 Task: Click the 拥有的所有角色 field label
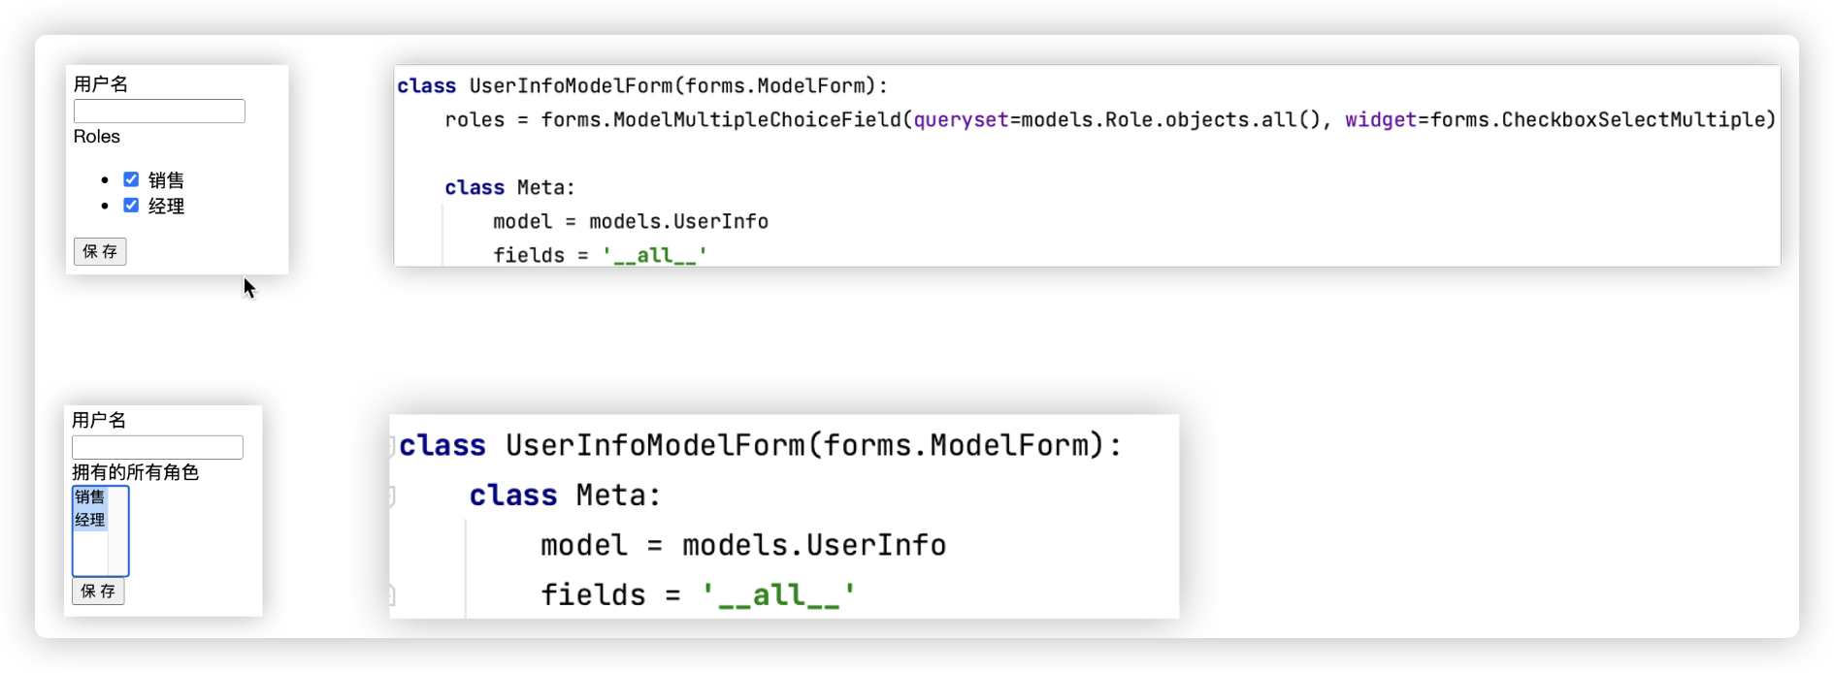coord(135,472)
